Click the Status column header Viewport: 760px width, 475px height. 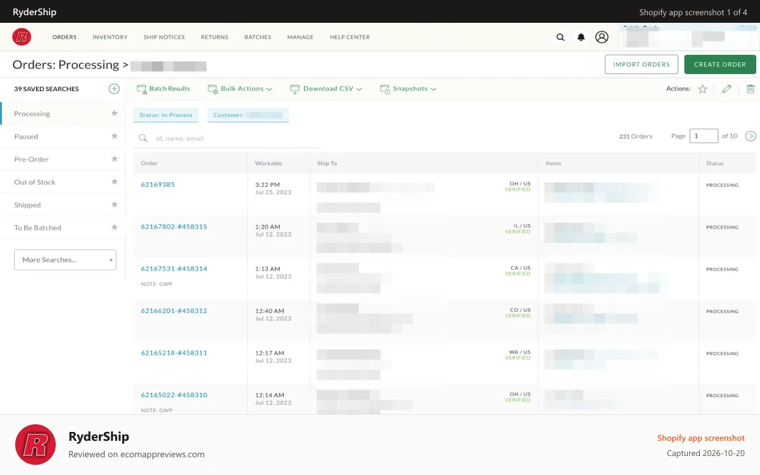coord(715,163)
